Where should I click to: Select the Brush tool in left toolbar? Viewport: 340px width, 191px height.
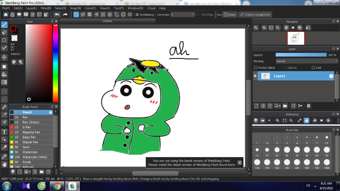coord(4,25)
